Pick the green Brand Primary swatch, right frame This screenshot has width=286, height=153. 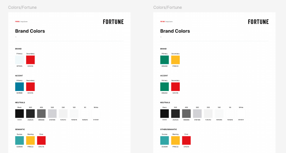[165, 60]
